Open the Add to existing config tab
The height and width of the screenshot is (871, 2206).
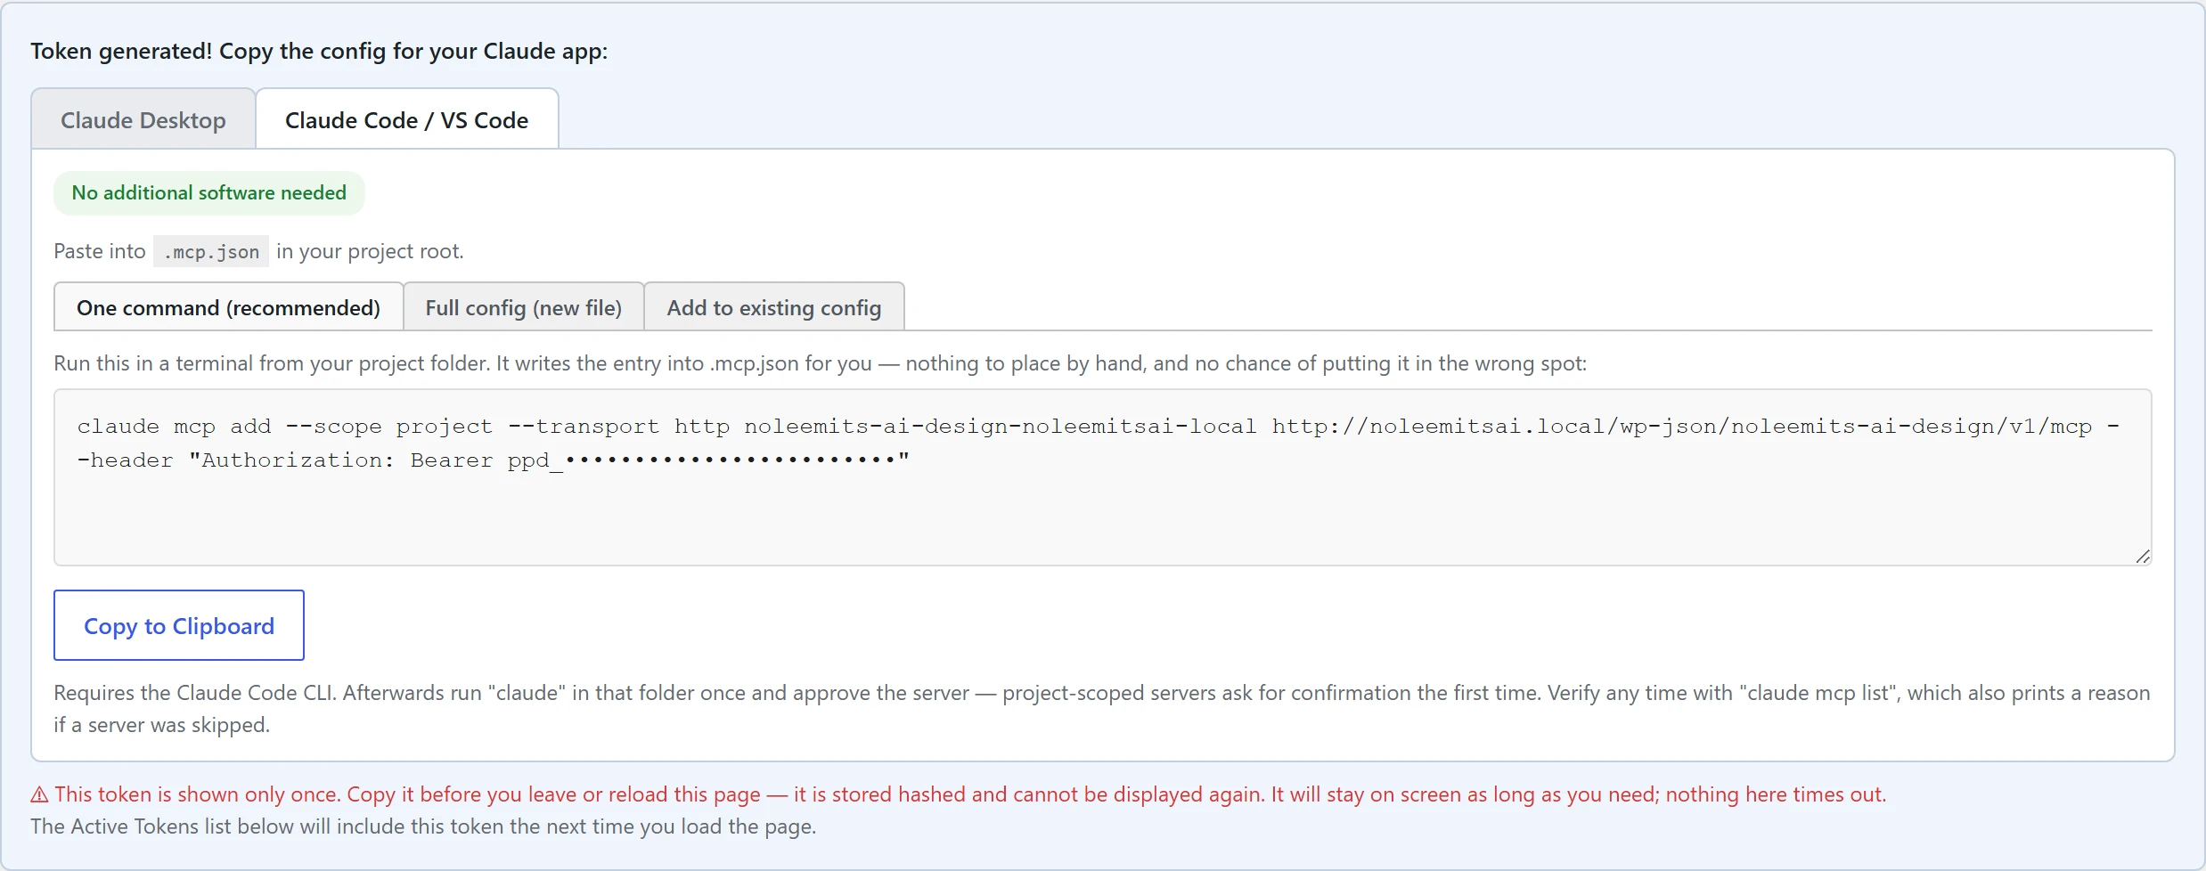[774, 307]
